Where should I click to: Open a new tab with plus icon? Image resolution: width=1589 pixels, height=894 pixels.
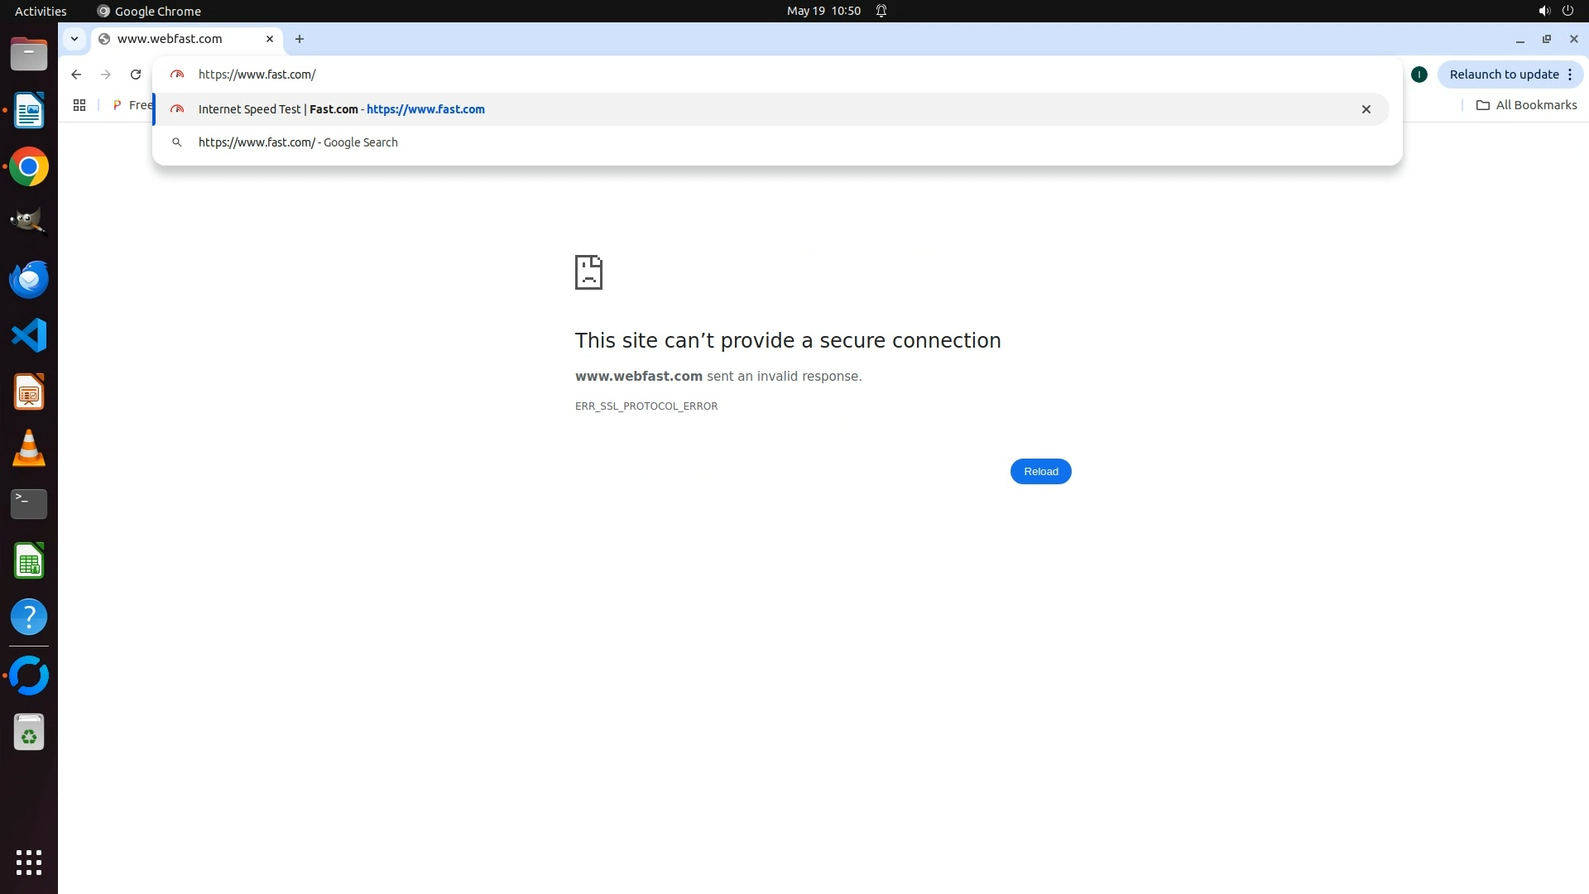[x=300, y=39]
